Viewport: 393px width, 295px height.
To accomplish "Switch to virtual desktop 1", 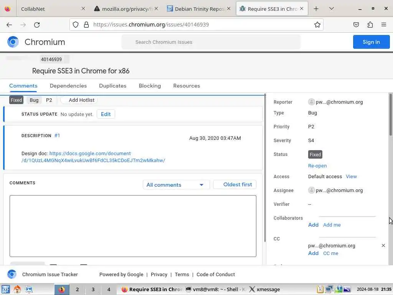I will tap(62, 289).
